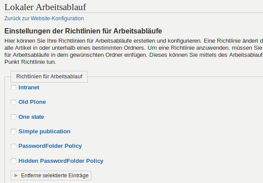263x183 pixels.
Task: Click the Richtlinien für Arbeitsablauf legend label
Action: click(x=49, y=77)
